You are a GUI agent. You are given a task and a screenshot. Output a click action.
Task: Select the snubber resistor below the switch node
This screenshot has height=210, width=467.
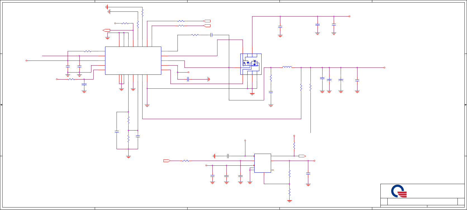(x=271, y=78)
